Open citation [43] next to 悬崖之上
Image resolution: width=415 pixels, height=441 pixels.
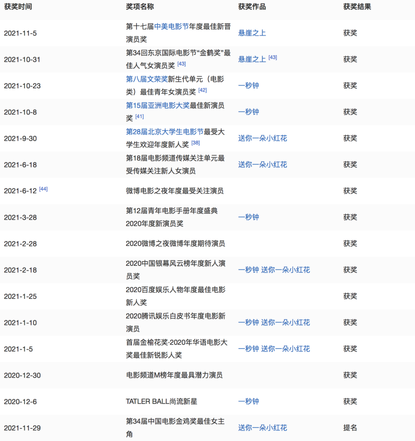point(273,58)
